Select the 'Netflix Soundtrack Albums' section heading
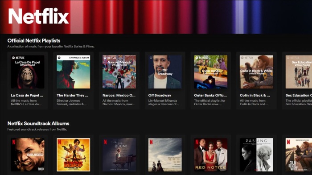The height and width of the screenshot is (175, 312). click(x=38, y=123)
